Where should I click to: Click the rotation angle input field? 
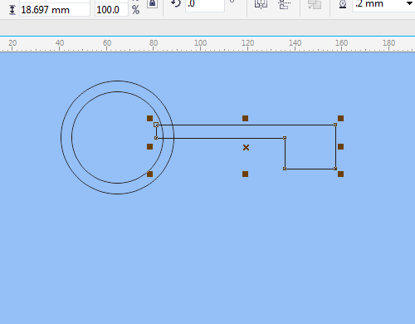pyautogui.click(x=205, y=4)
